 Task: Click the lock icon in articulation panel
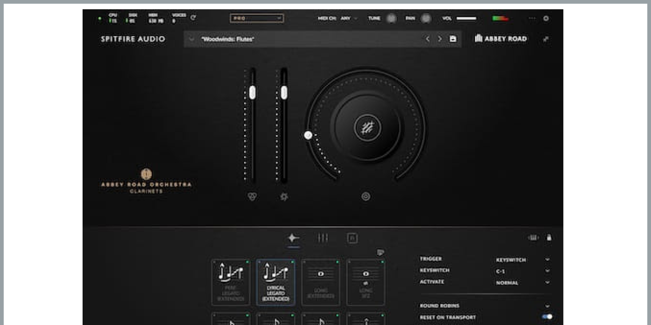(x=549, y=237)
